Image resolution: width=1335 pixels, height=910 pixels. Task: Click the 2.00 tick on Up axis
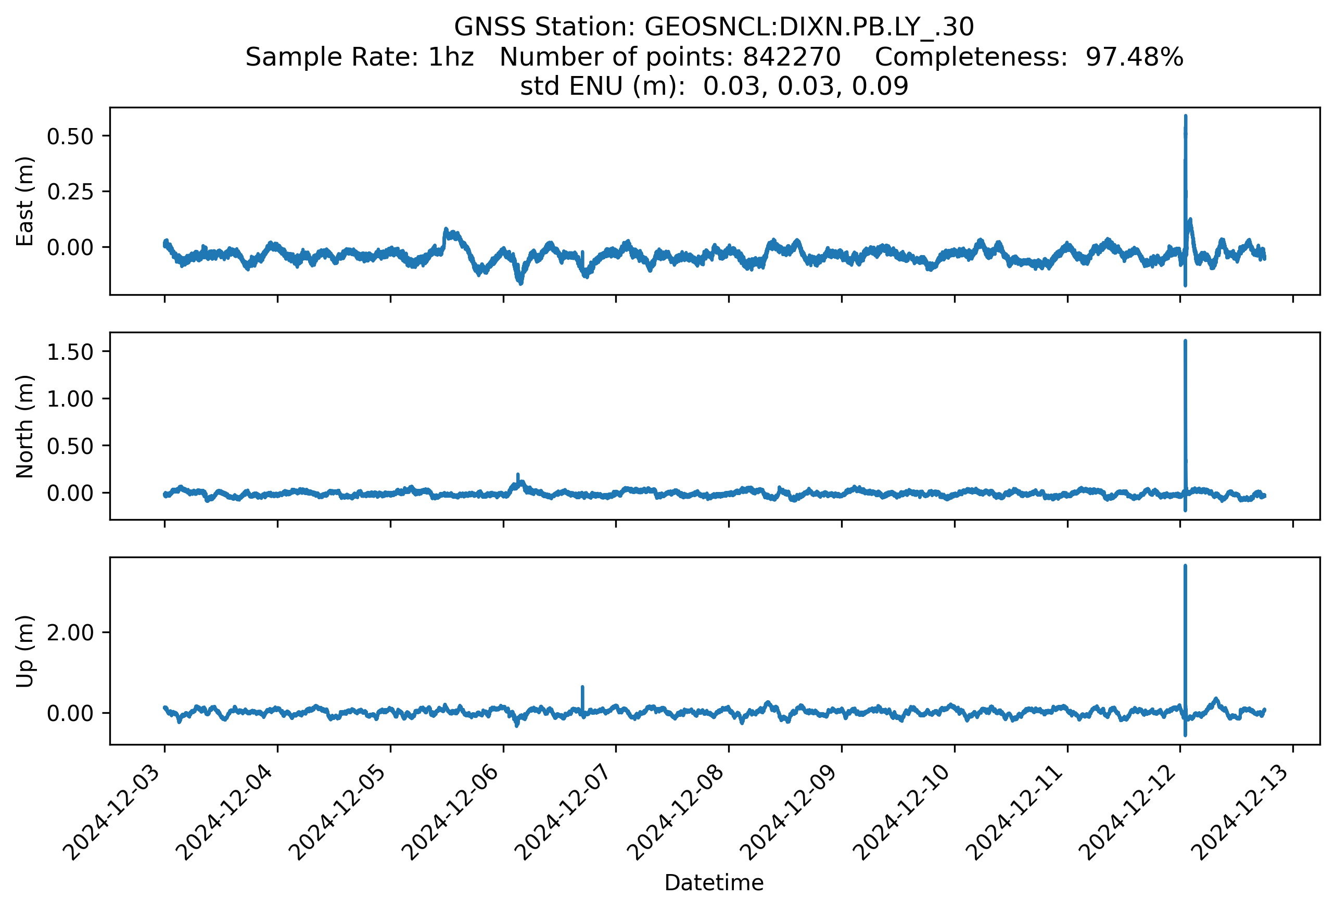[70, 633]
